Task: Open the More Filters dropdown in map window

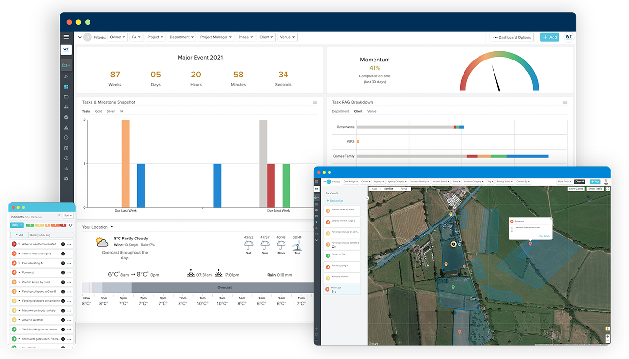Action: (565, 182)
